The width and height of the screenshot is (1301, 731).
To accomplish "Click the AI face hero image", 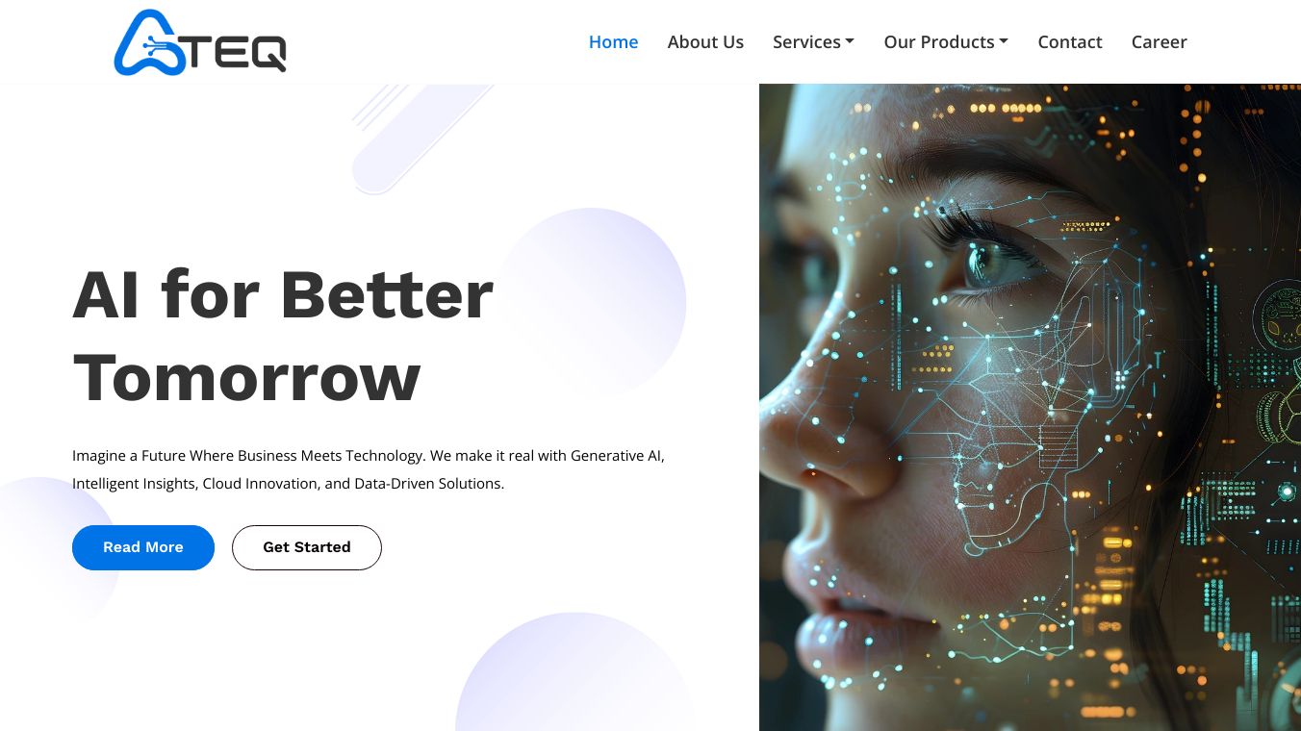I will click(x=1030, y=407).
